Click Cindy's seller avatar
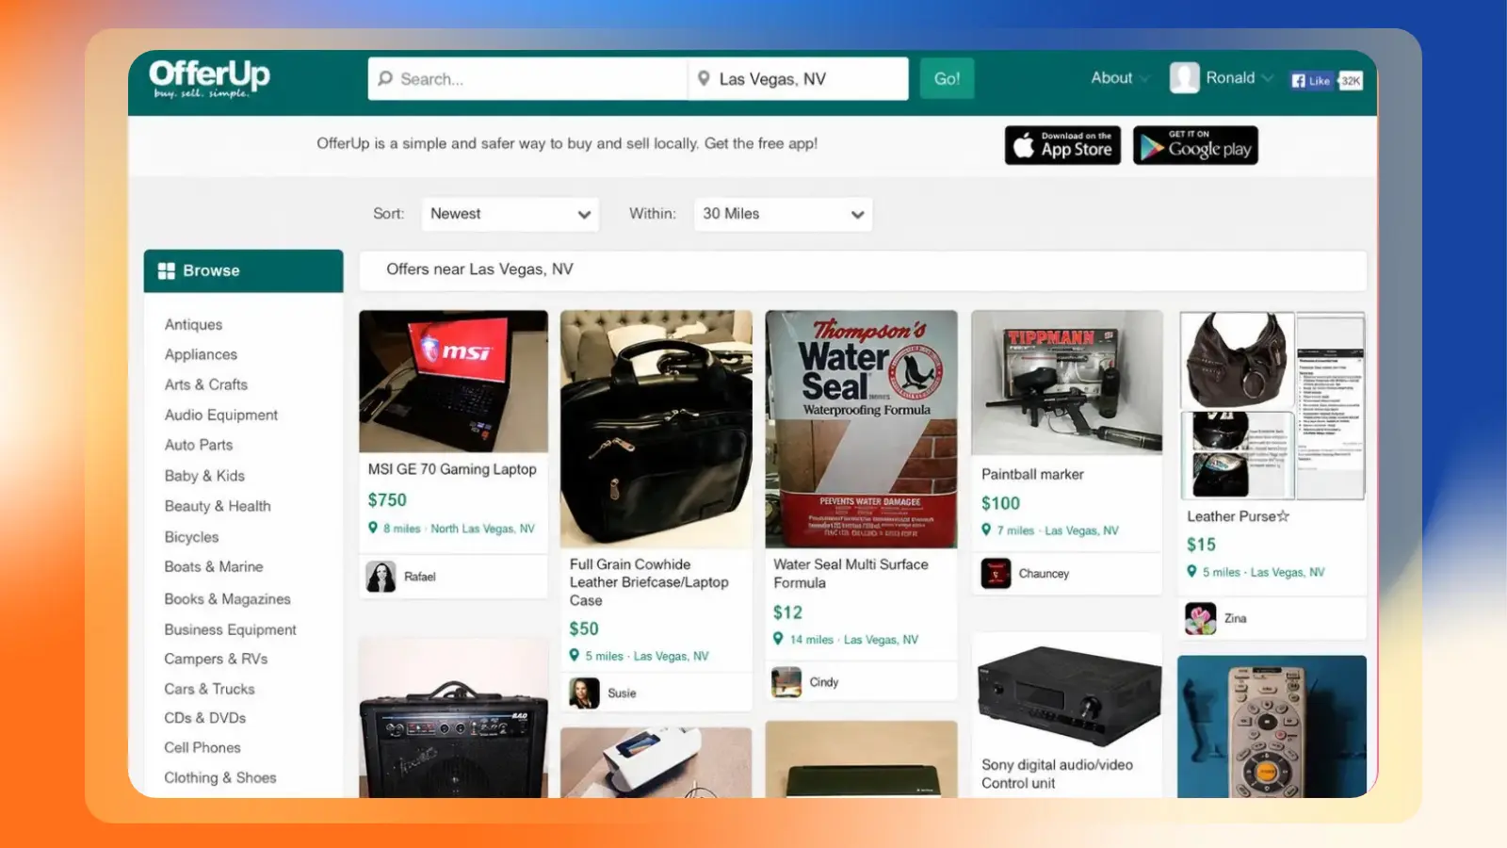 (786, 681)
